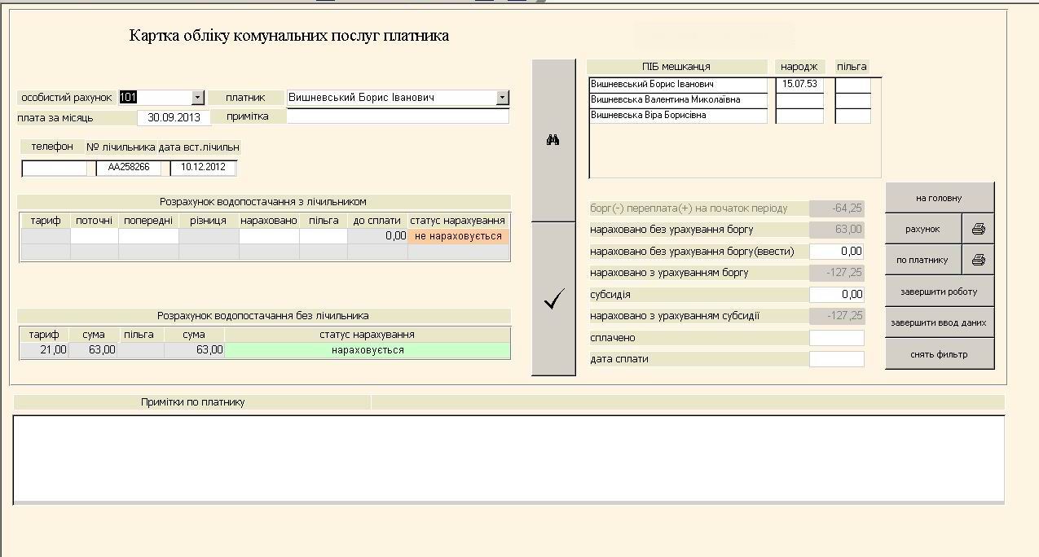Click the Примітки по платнику notes area
This screenshot has width=1039, height=557.
point(508,458)
